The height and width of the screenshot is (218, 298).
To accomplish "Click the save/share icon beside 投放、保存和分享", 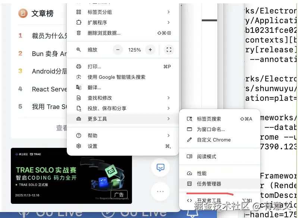I will (79, 108).
